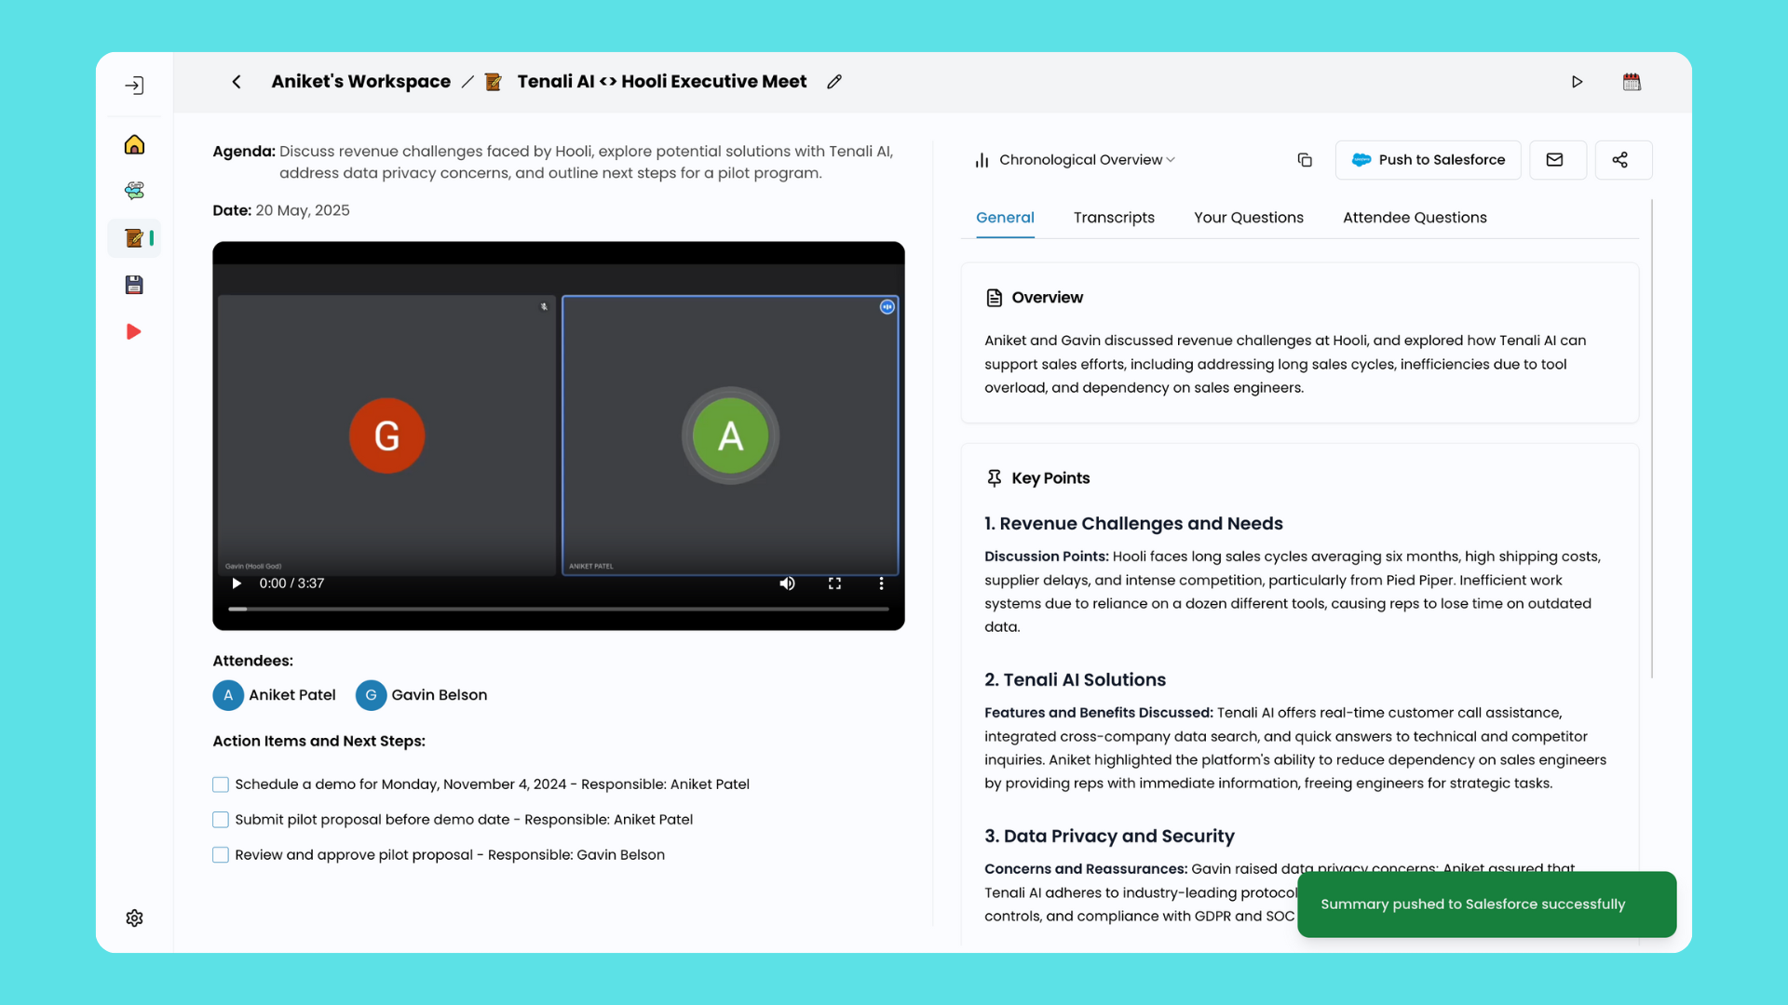Open the Attendee Questions tab
Viewport: 1788px width, 1005px height.
1415,218
